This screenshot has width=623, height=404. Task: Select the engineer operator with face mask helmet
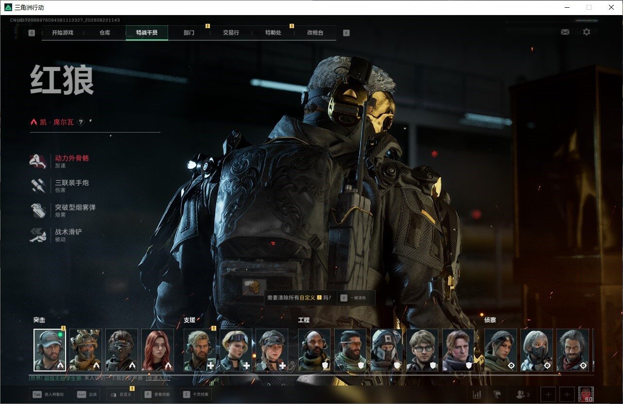[x=386, y=350]
